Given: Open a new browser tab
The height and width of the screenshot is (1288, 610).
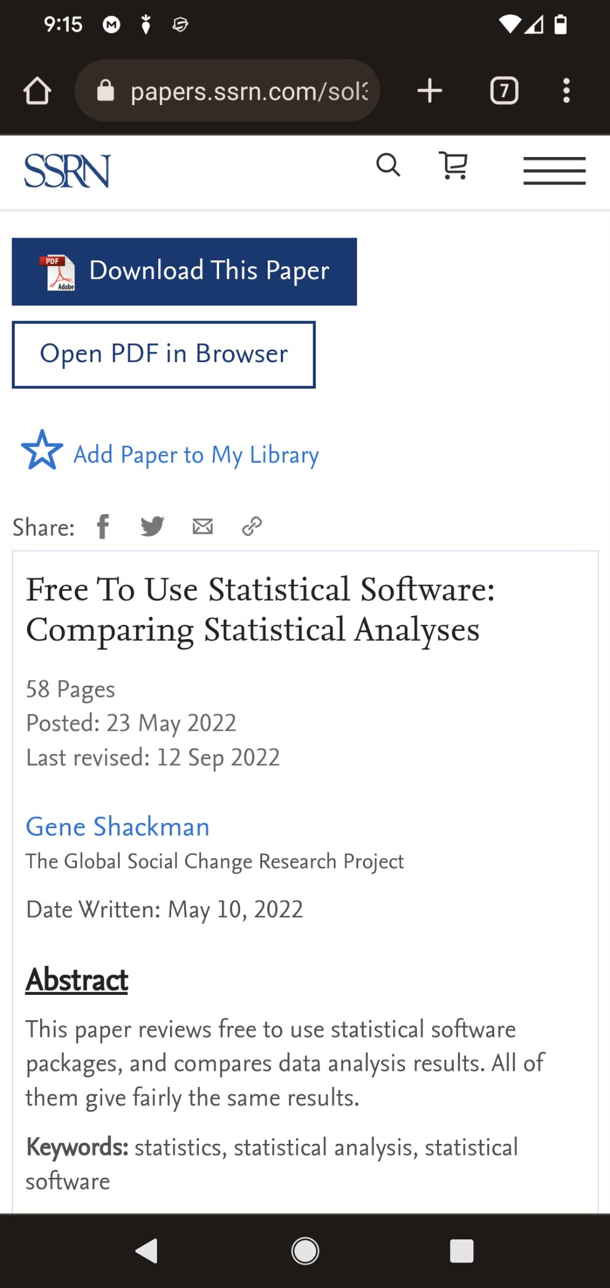Looking at the screenshot, I should [x=430, y=91].
